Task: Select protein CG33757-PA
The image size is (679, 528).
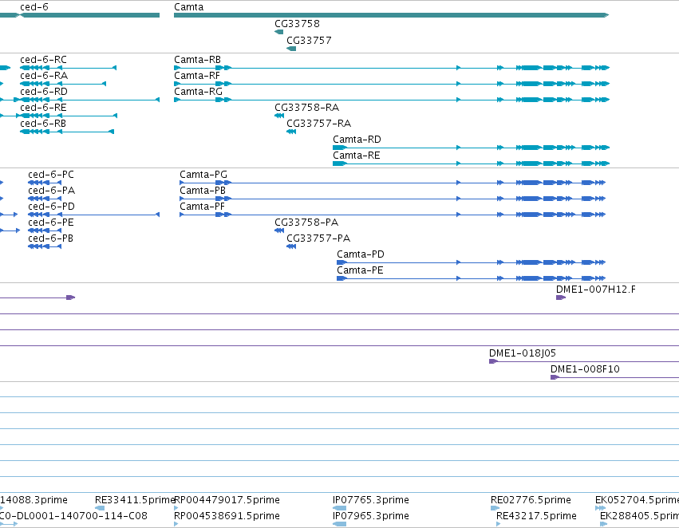Action: [318, 238]
